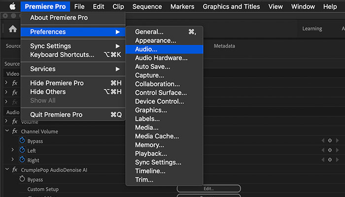The image size is (345, 197).
Task: Open the Apple menu
Action: coord(12,6)
